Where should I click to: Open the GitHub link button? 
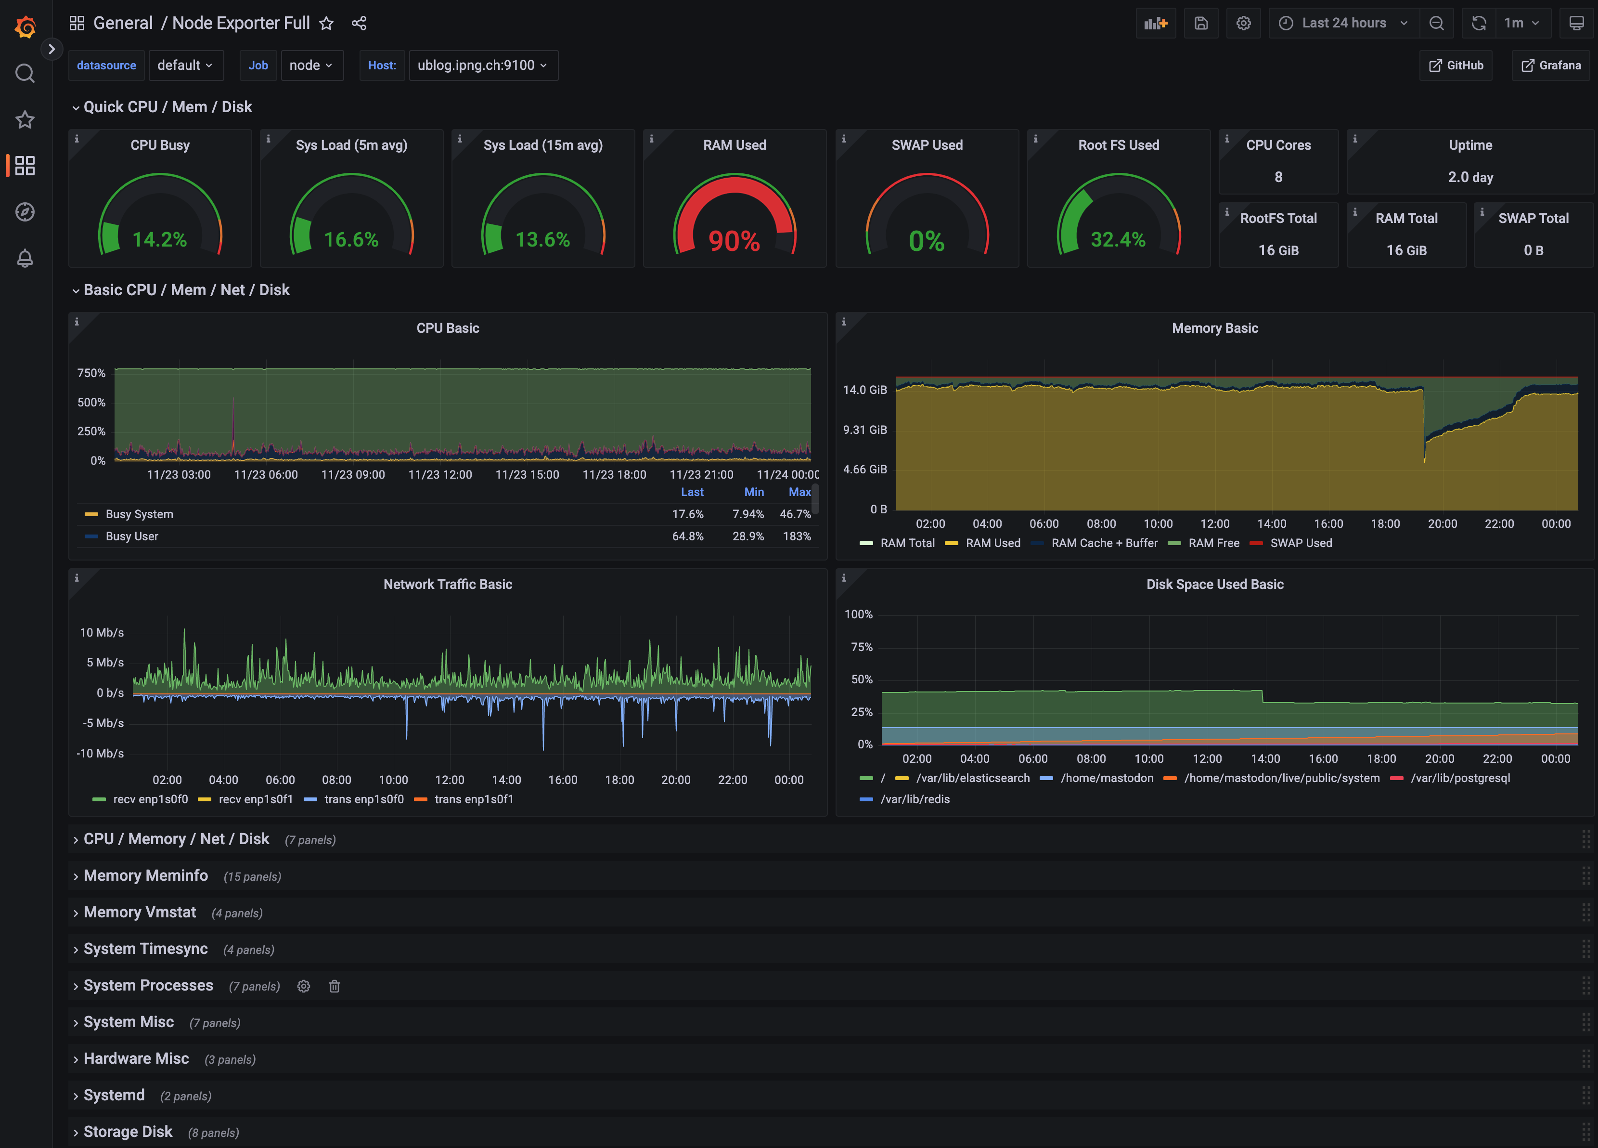(x=1456, y=65)
